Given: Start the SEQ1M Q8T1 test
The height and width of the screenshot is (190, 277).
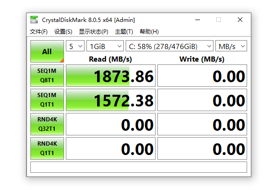Looking at the screenshot, I should 47,76.
